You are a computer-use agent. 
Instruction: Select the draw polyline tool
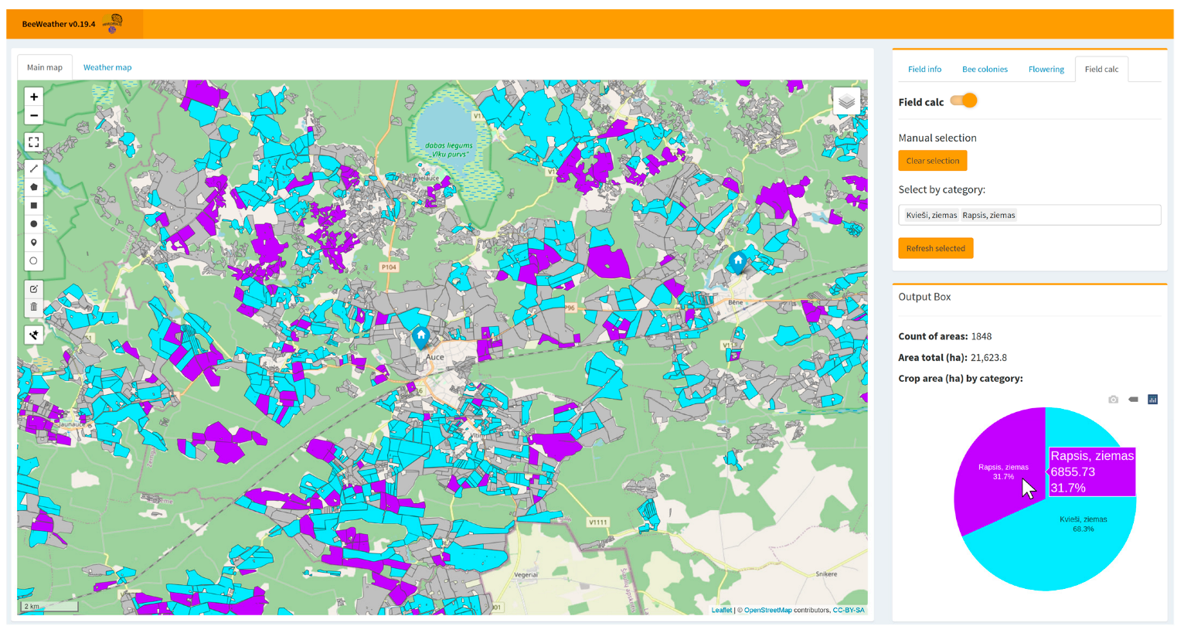34,168
